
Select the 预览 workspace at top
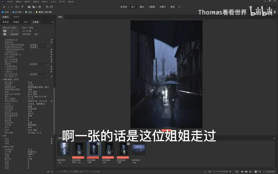point(173,7)
